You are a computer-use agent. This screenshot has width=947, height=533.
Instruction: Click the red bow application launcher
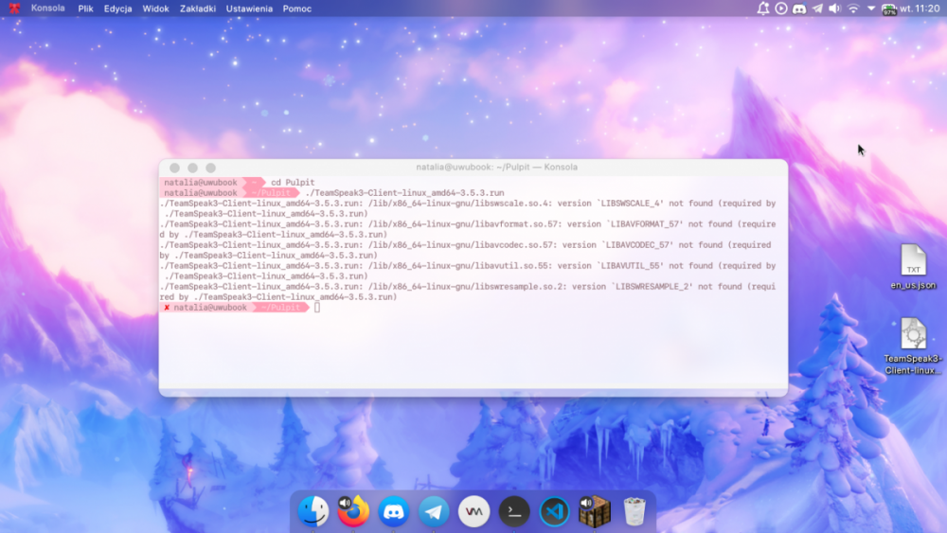click(x=14, y=9)
